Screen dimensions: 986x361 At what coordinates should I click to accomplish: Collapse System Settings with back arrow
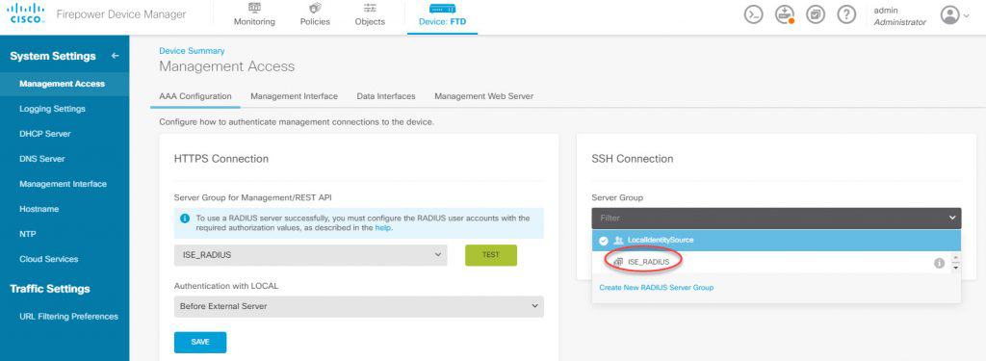point(116,56)
